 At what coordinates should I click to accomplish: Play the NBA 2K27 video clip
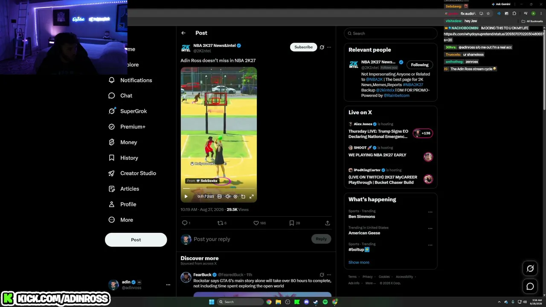point(186,197)
